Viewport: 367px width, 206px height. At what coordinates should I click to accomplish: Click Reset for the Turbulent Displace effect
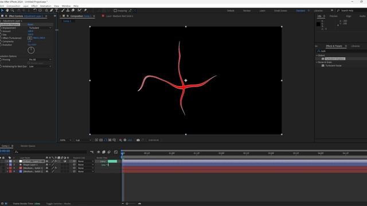tap(30, 24)
